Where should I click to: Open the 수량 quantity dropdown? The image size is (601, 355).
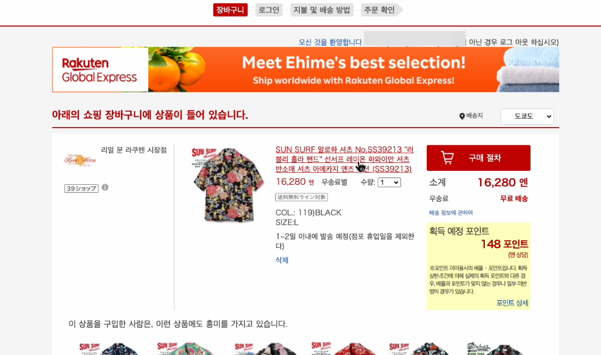[390, 182]
